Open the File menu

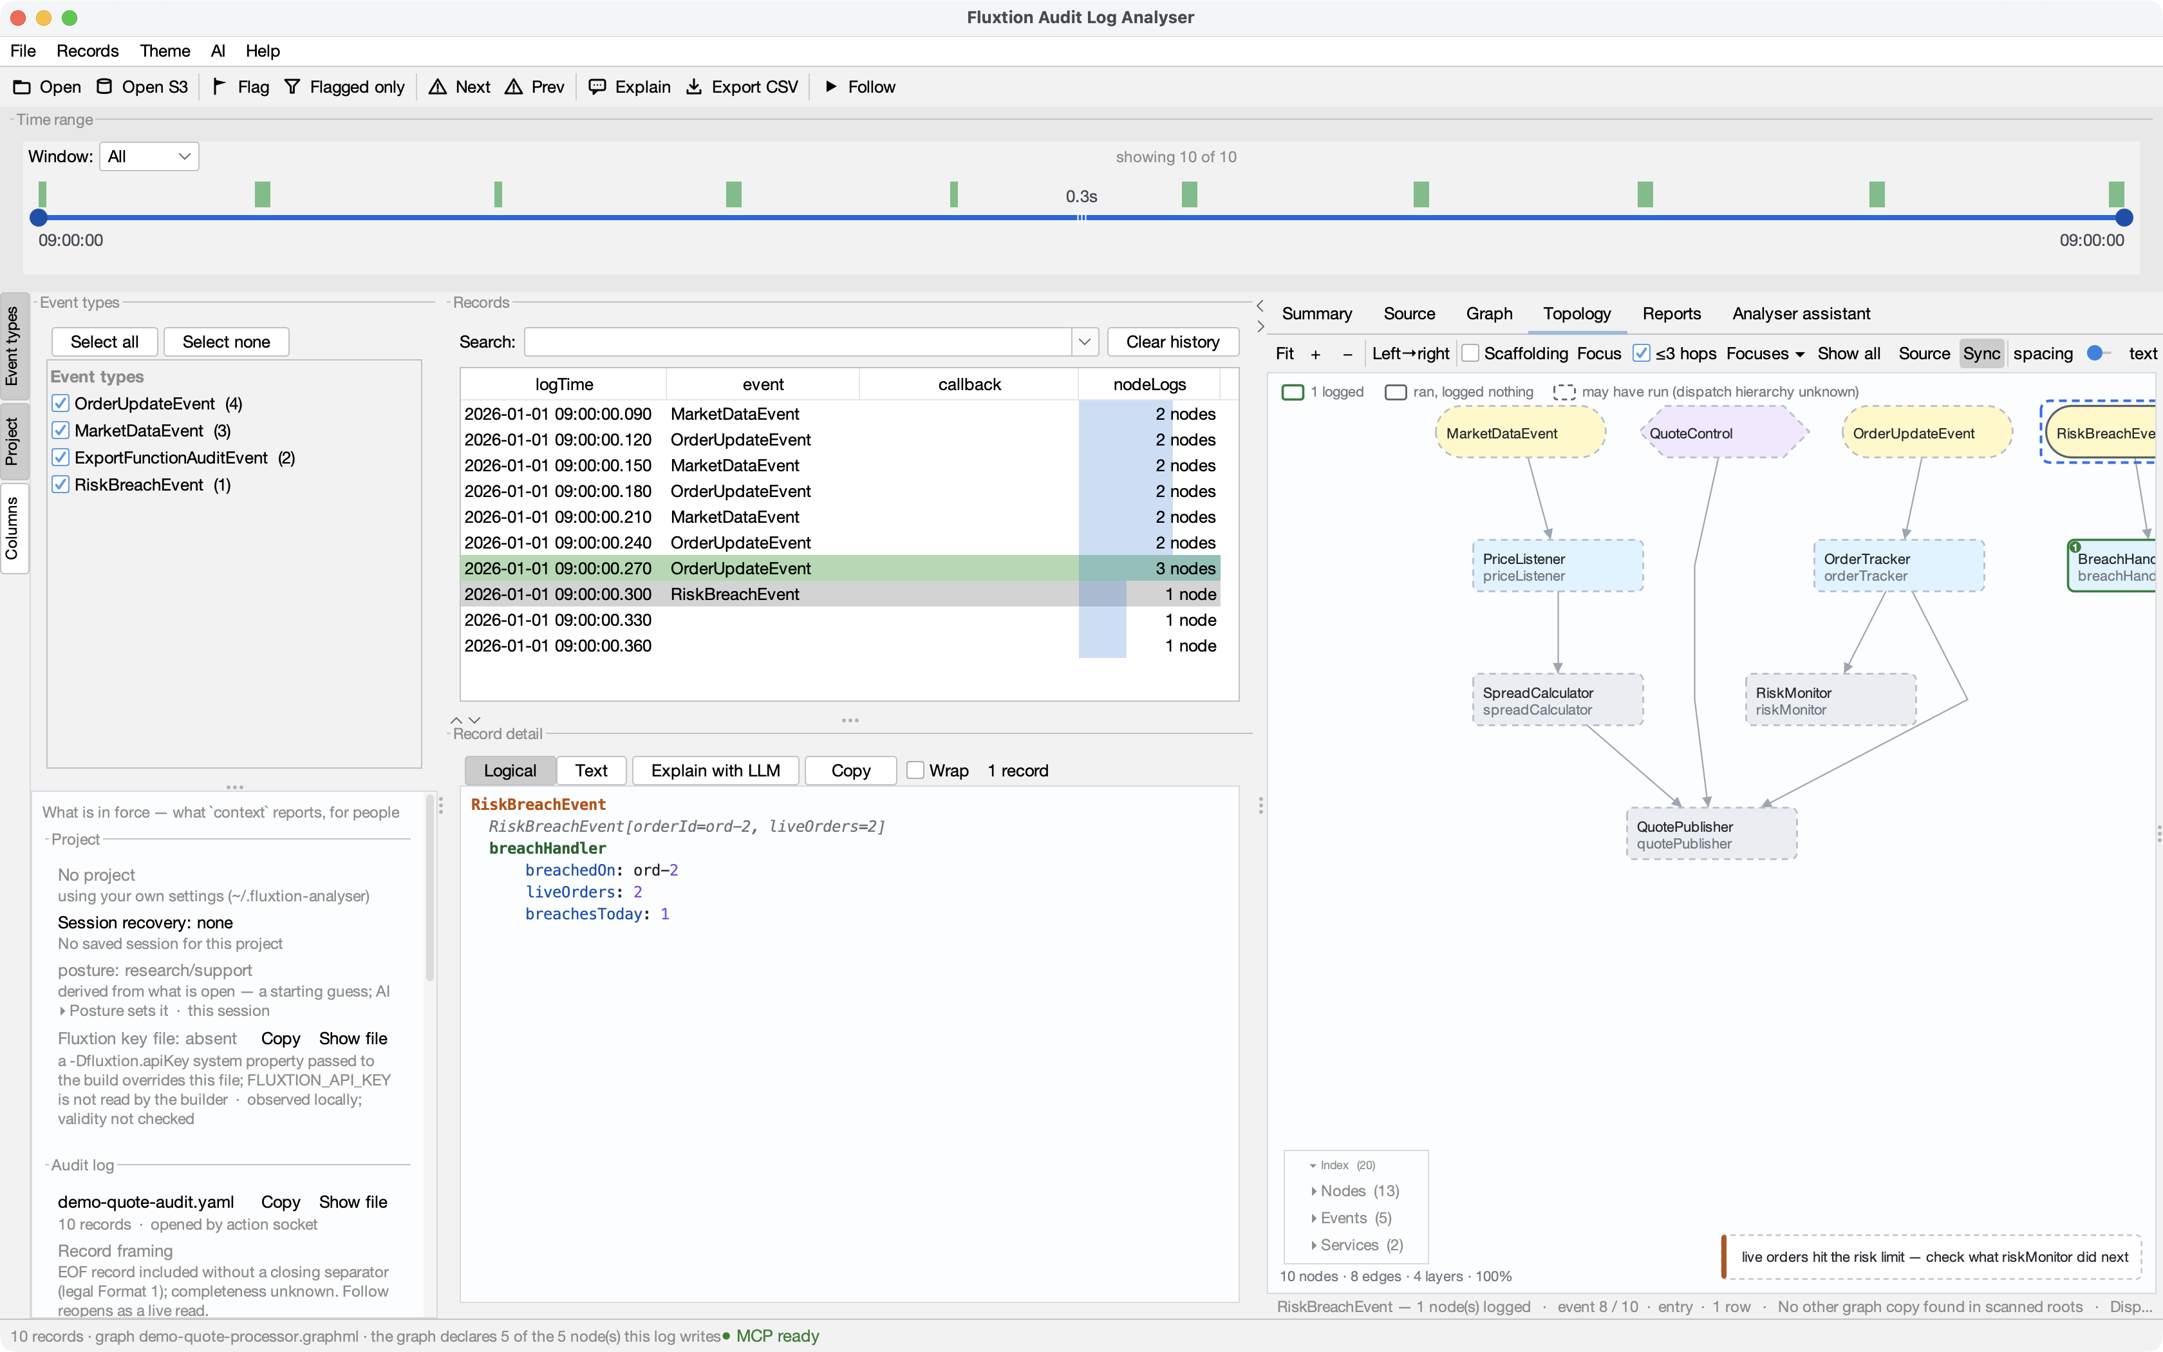click(23, 51)
